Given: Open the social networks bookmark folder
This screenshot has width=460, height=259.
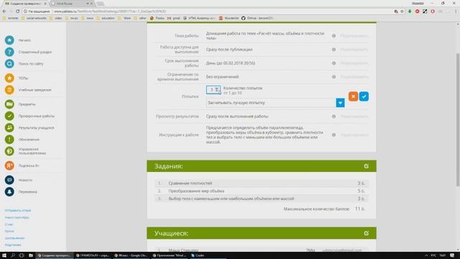Looking at the screenshot, I should click(34, 18).
